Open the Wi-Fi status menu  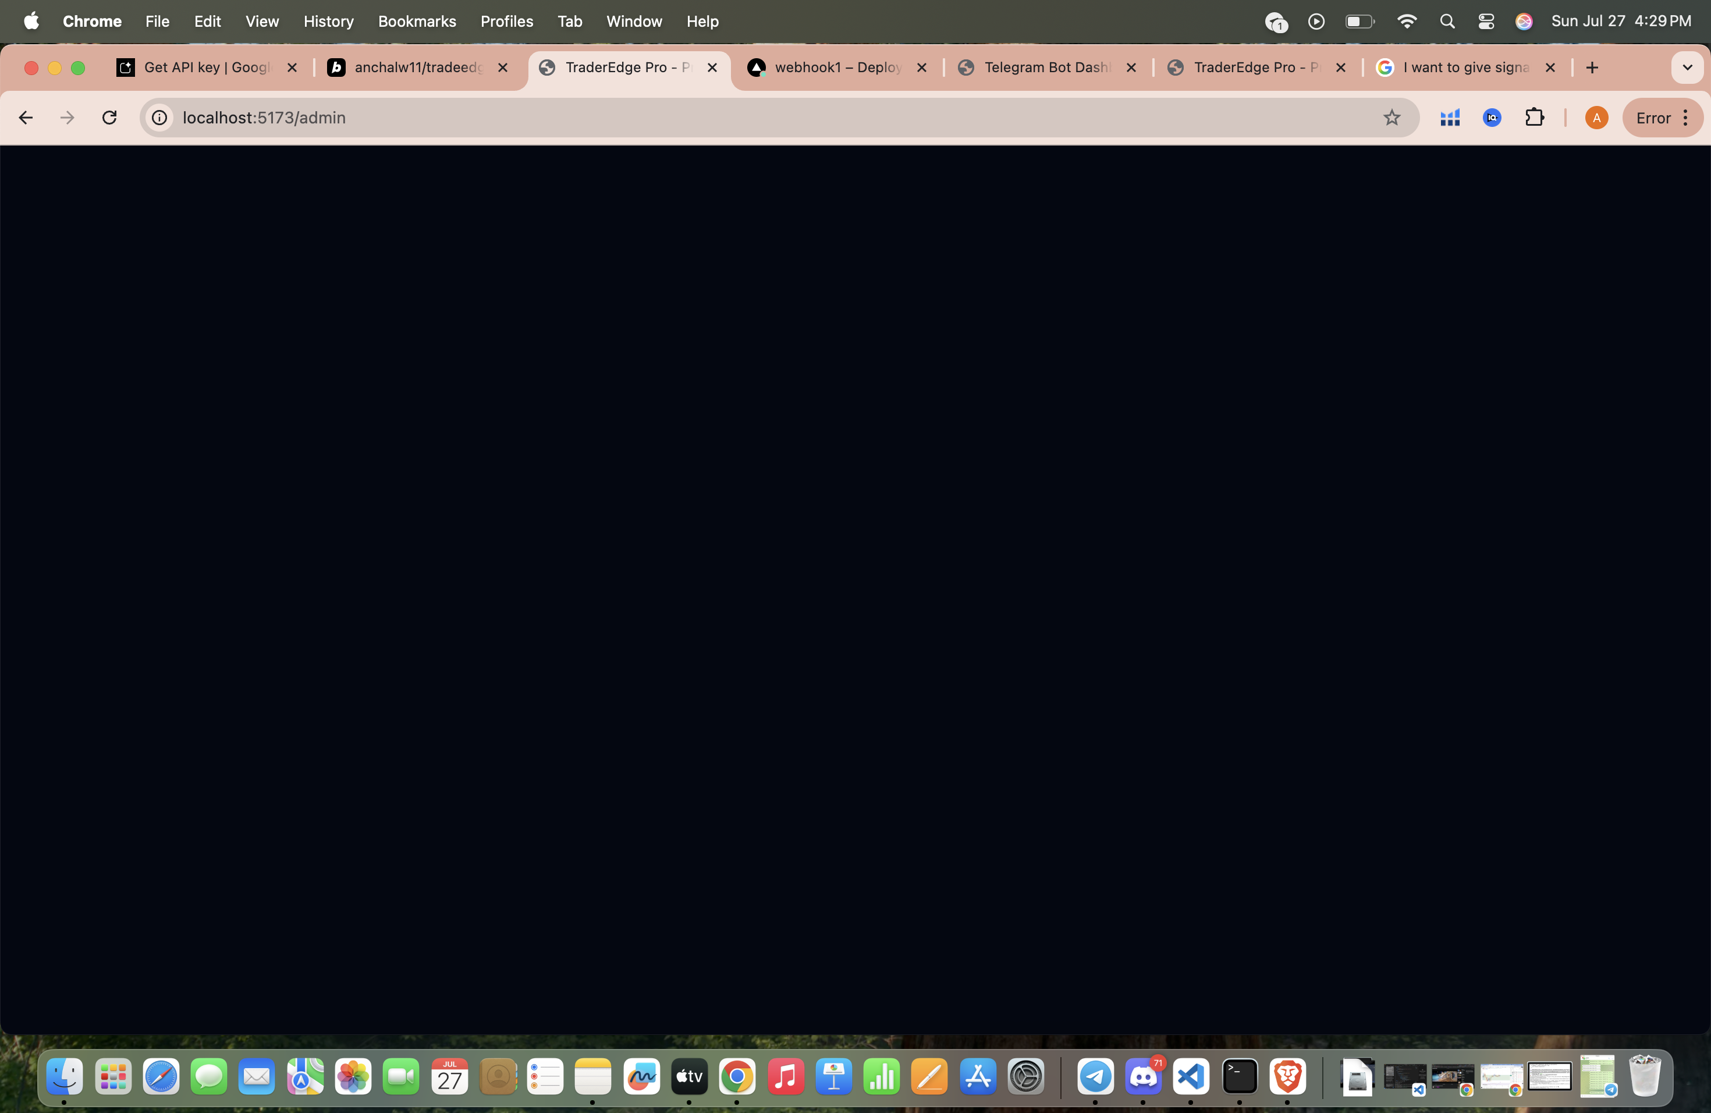click(x=1406, y=22)
